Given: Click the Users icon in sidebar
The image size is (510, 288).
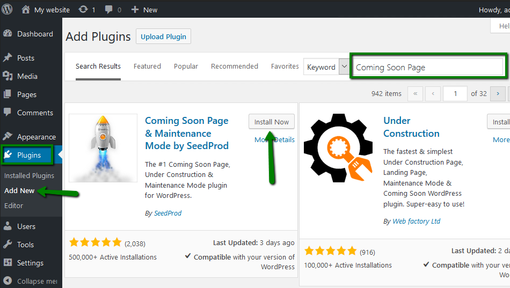Looking at the screenshot, I should [x=8, y=226].
